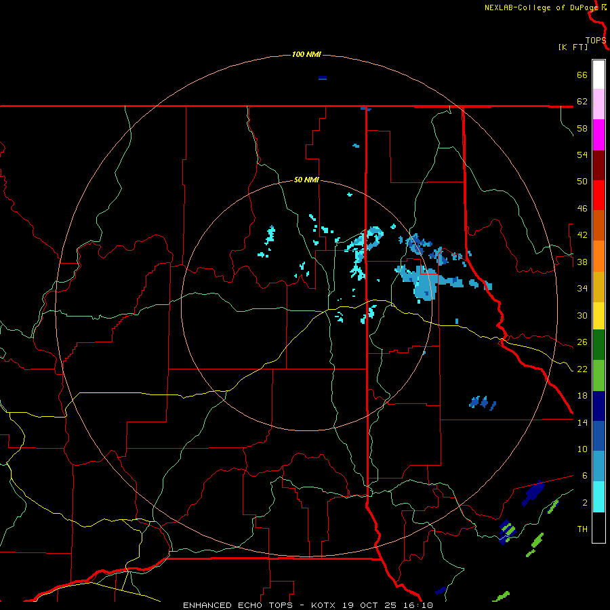Click the largest blue echo blob east of center
The image size is (610, 610).
[424, 283]
